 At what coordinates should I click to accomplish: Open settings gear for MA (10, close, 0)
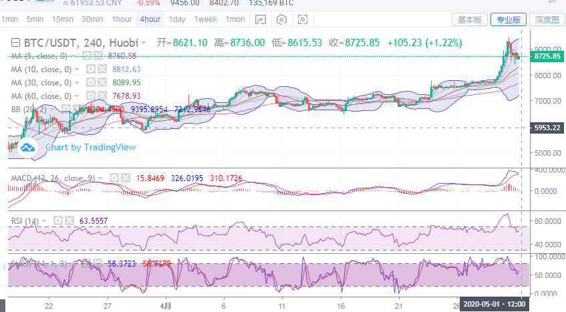(91, 69)
